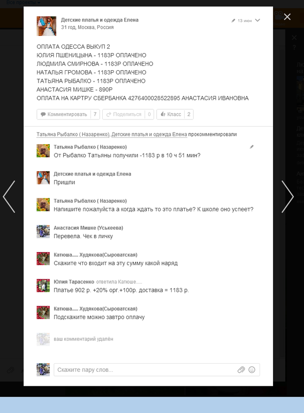This screenshot has height=413, width=304.
Task: Click the ответила Катюше reply reference
Action: point(119,282)
